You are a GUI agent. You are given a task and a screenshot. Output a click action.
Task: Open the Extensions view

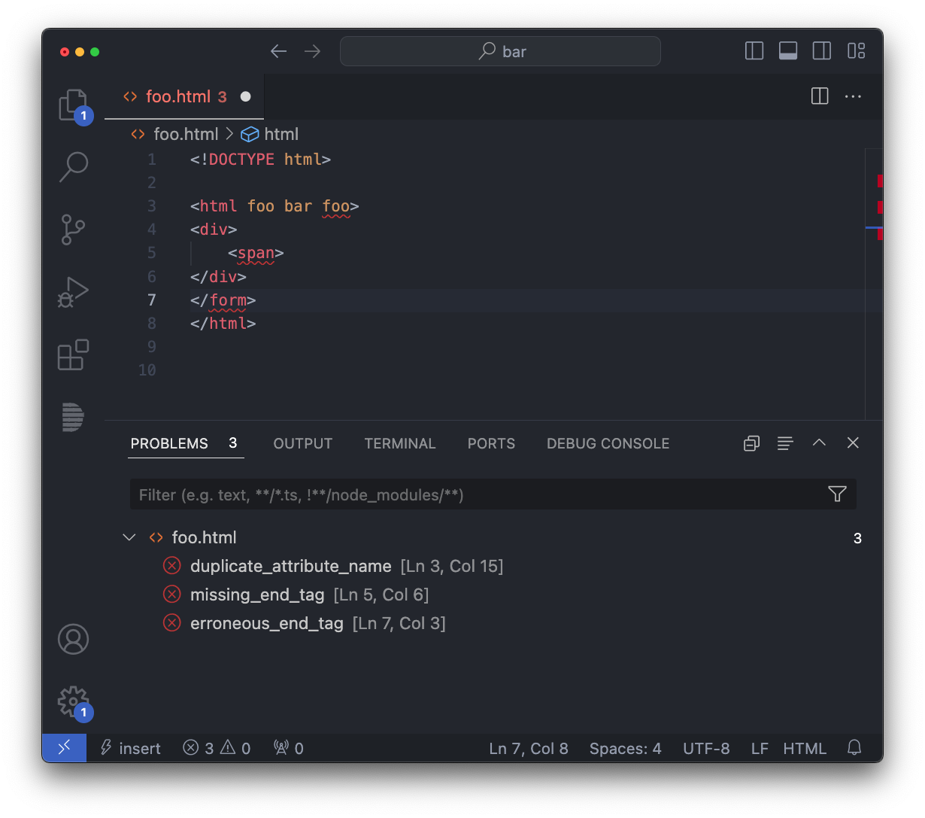tap(73, 354)
